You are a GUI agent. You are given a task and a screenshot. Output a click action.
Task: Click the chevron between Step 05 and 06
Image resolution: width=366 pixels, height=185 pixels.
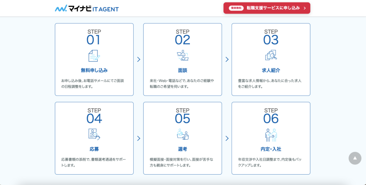click(227, 138)
